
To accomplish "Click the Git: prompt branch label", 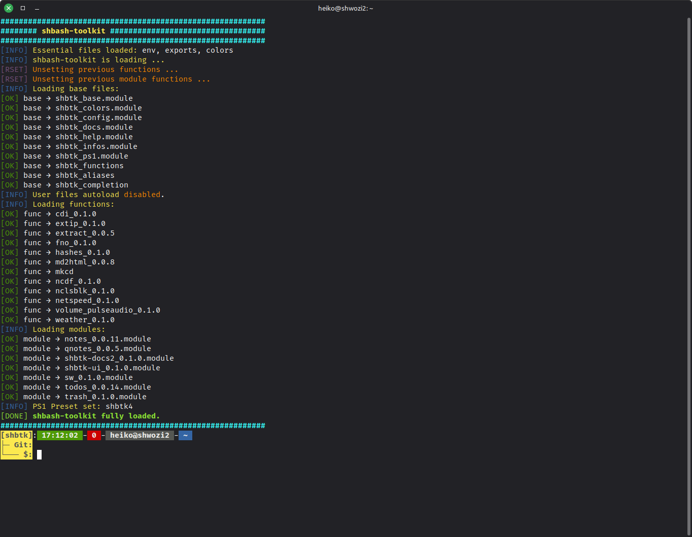I will 23,445.
